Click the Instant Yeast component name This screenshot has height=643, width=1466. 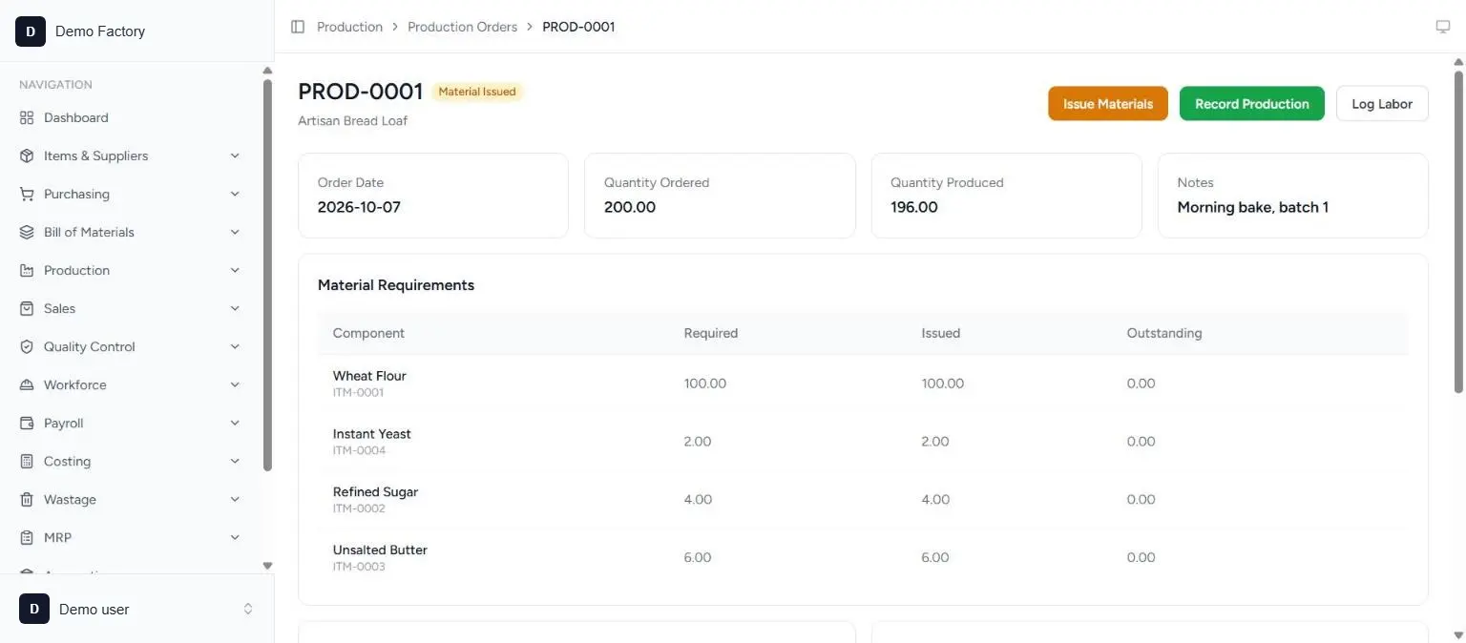372,434
